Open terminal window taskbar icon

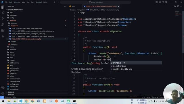[x=74, y=101]
